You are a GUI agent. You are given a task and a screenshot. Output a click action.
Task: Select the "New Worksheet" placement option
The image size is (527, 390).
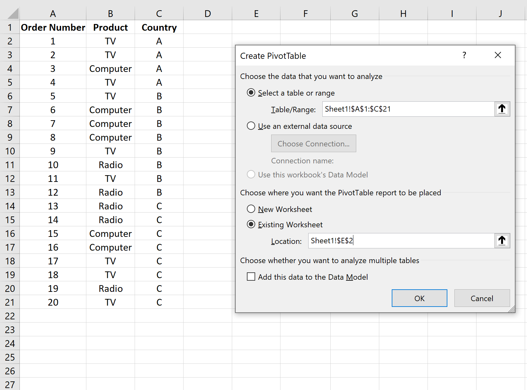(x=251, y=209)
